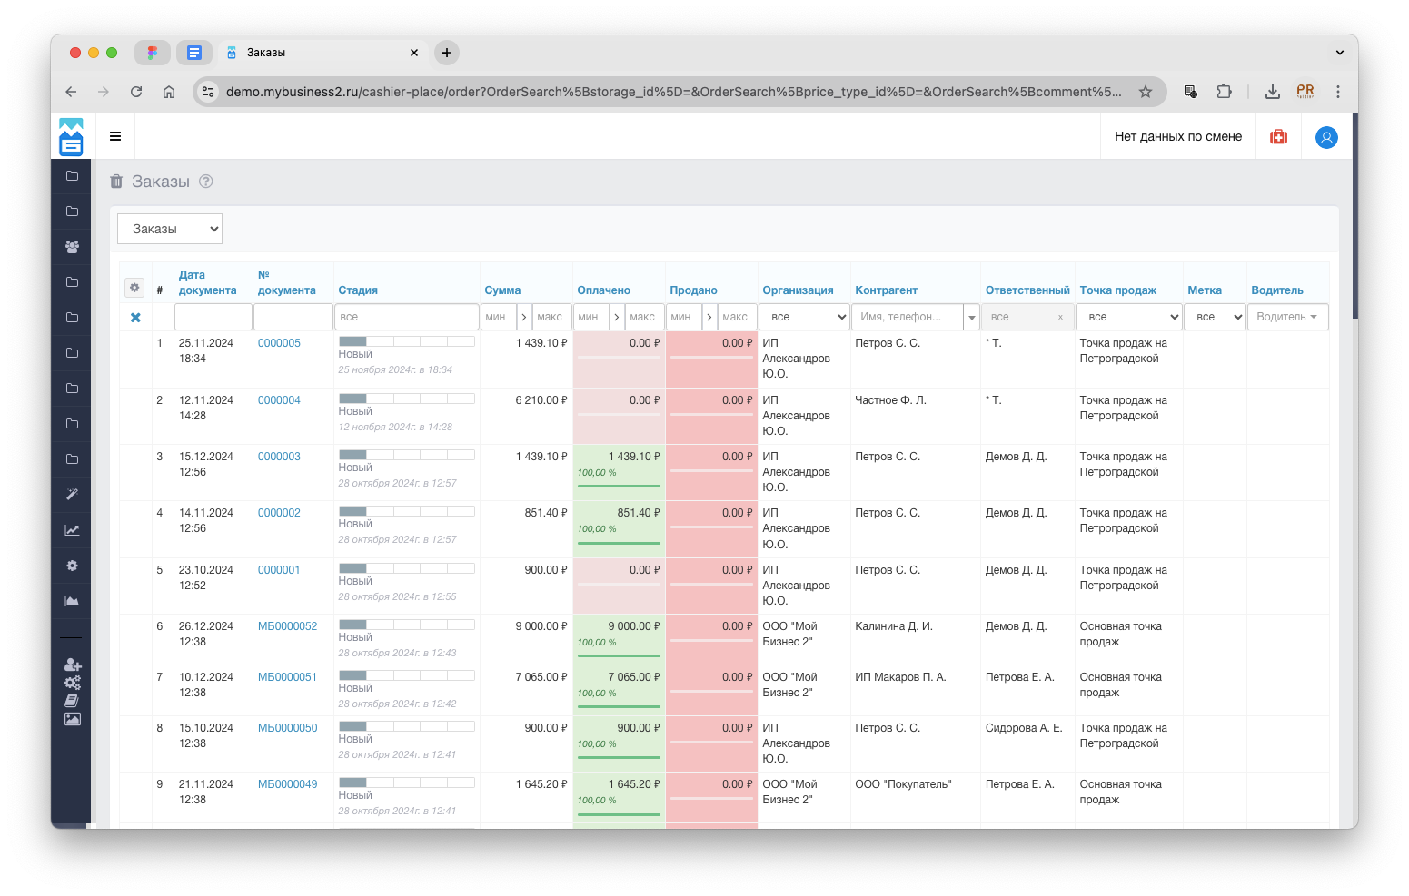The height and width of the screenshot is (896, 1409).
Task: Open the Заказы document type dropdown
Action: 170,229
